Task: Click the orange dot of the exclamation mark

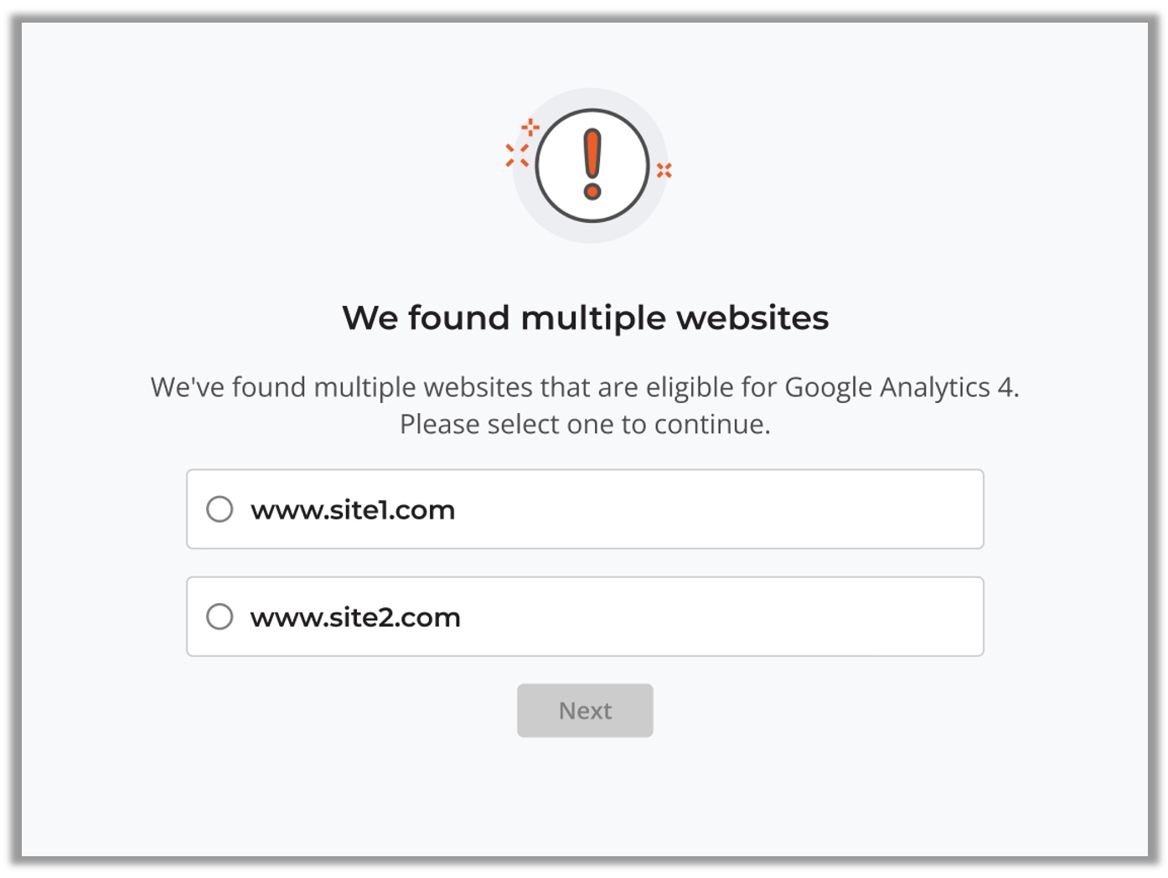Action: point(592,192)
